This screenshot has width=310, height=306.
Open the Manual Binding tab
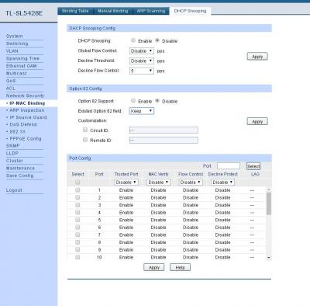(113, 11)
